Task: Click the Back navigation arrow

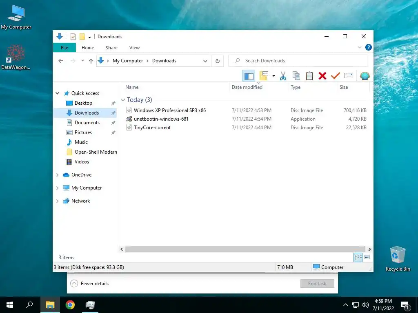Action: [61, 61]
